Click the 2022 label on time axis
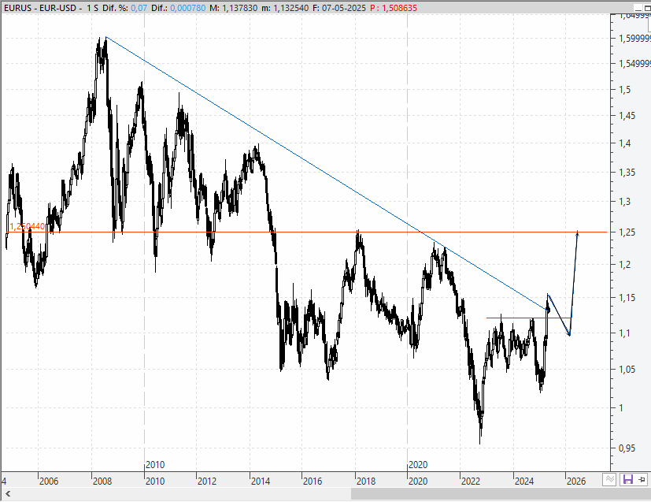 471,482
